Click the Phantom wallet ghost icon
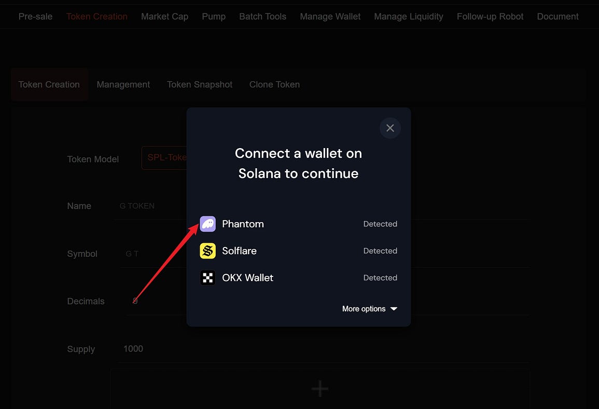599x409 pixels. [208, 224]
